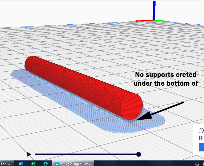Image resolution: width=204 pixels, height=166 pixels.
Task: Click the green-yellow system tray icon
Action: pos(197,164)
